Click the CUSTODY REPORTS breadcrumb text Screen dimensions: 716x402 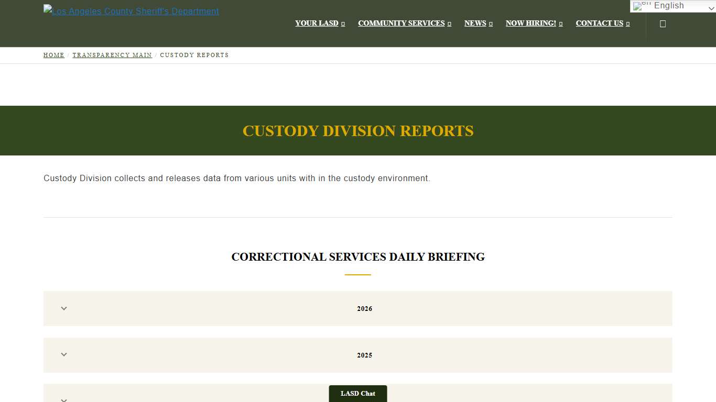[194, 55]
